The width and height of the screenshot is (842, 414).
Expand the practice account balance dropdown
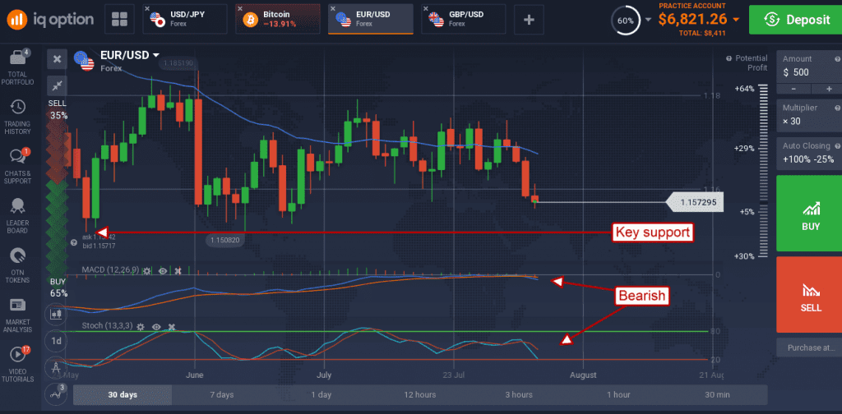point(736,20)
